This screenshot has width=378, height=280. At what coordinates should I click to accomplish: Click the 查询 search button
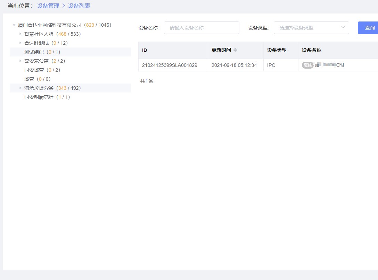coord(369,28)
